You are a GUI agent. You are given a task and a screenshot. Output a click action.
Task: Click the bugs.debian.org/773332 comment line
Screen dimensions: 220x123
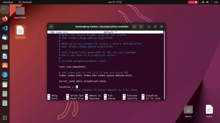coord(86,38)
